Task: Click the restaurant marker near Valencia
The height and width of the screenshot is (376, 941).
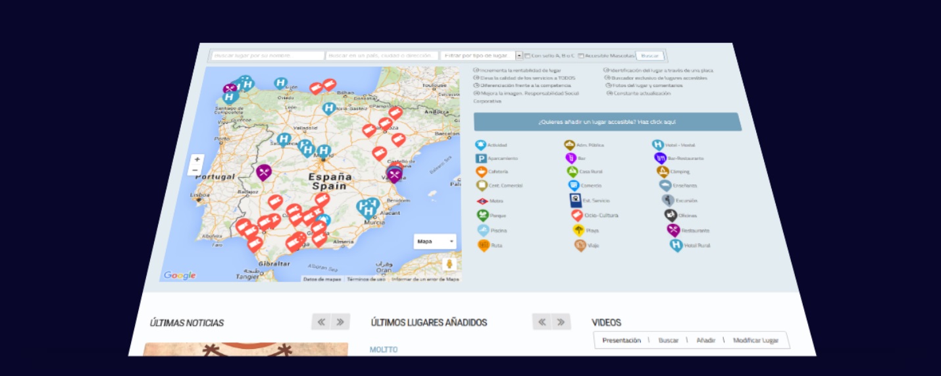Action: [394, 175]
